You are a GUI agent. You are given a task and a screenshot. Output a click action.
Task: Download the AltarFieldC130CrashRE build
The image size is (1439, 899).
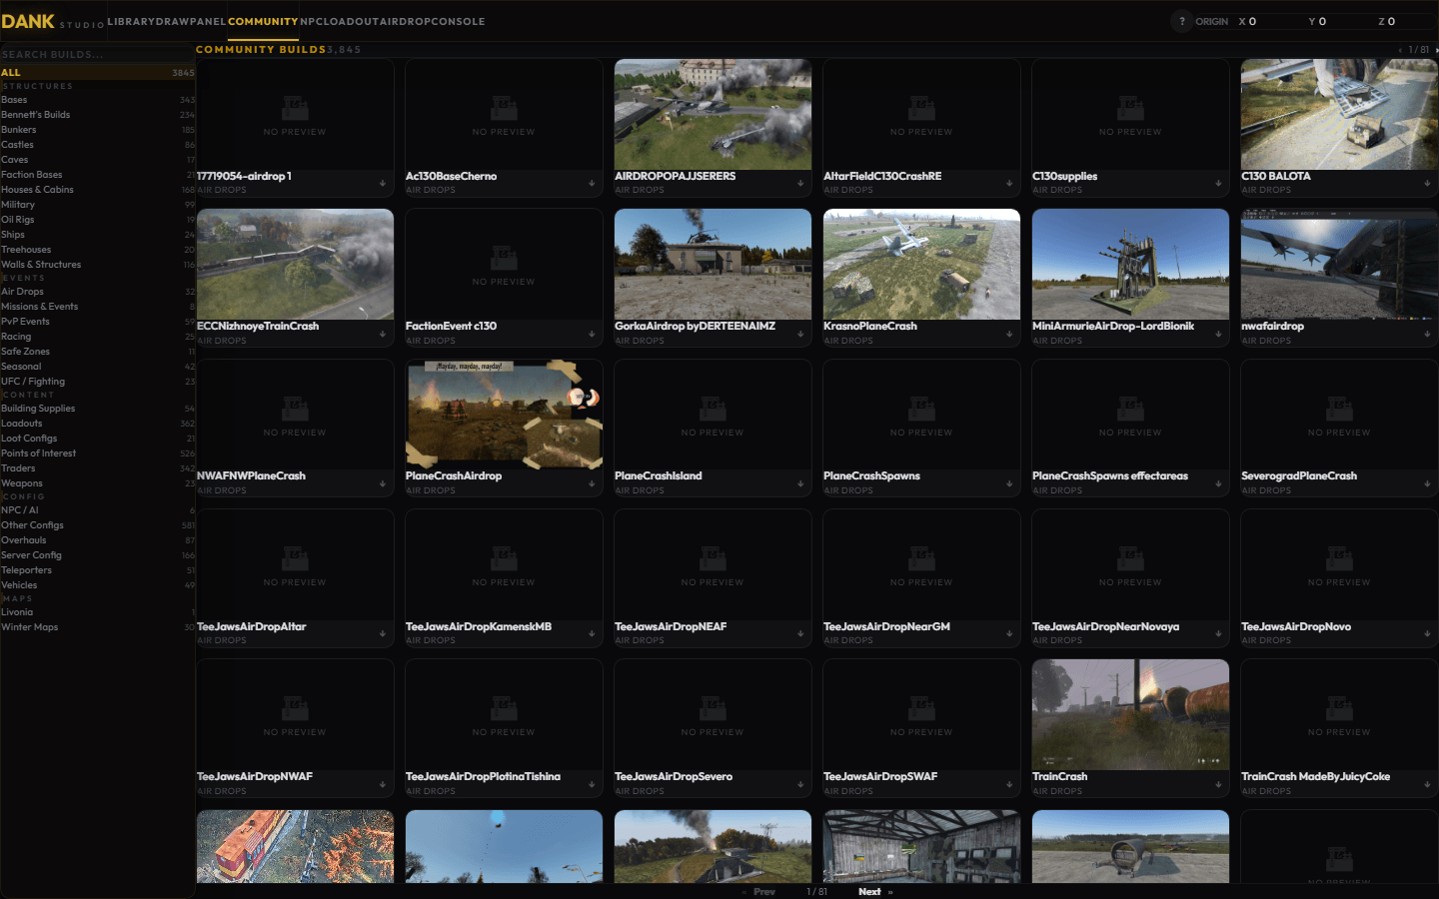1009,183
